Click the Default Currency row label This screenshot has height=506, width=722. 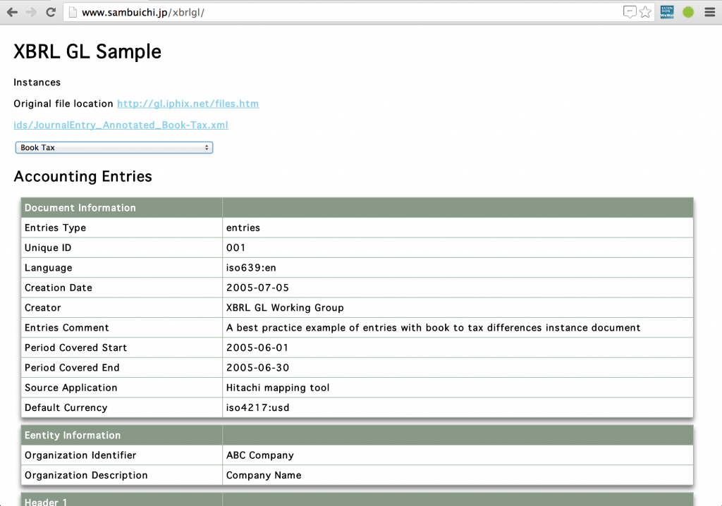[x=66, y=408]
